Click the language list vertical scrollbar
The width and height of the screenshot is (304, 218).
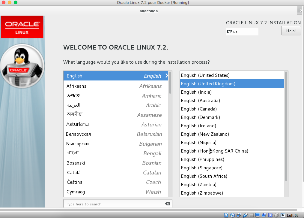[170, 83]
